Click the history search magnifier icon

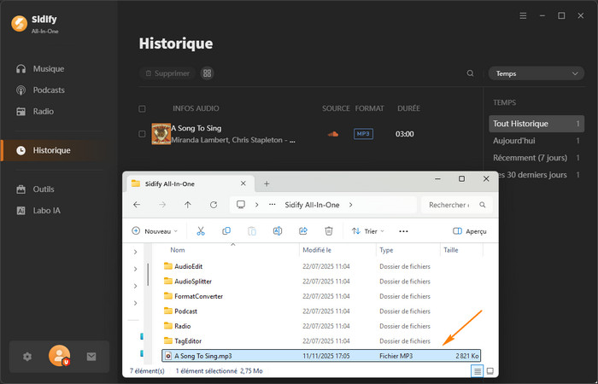(x=470, y=73)
